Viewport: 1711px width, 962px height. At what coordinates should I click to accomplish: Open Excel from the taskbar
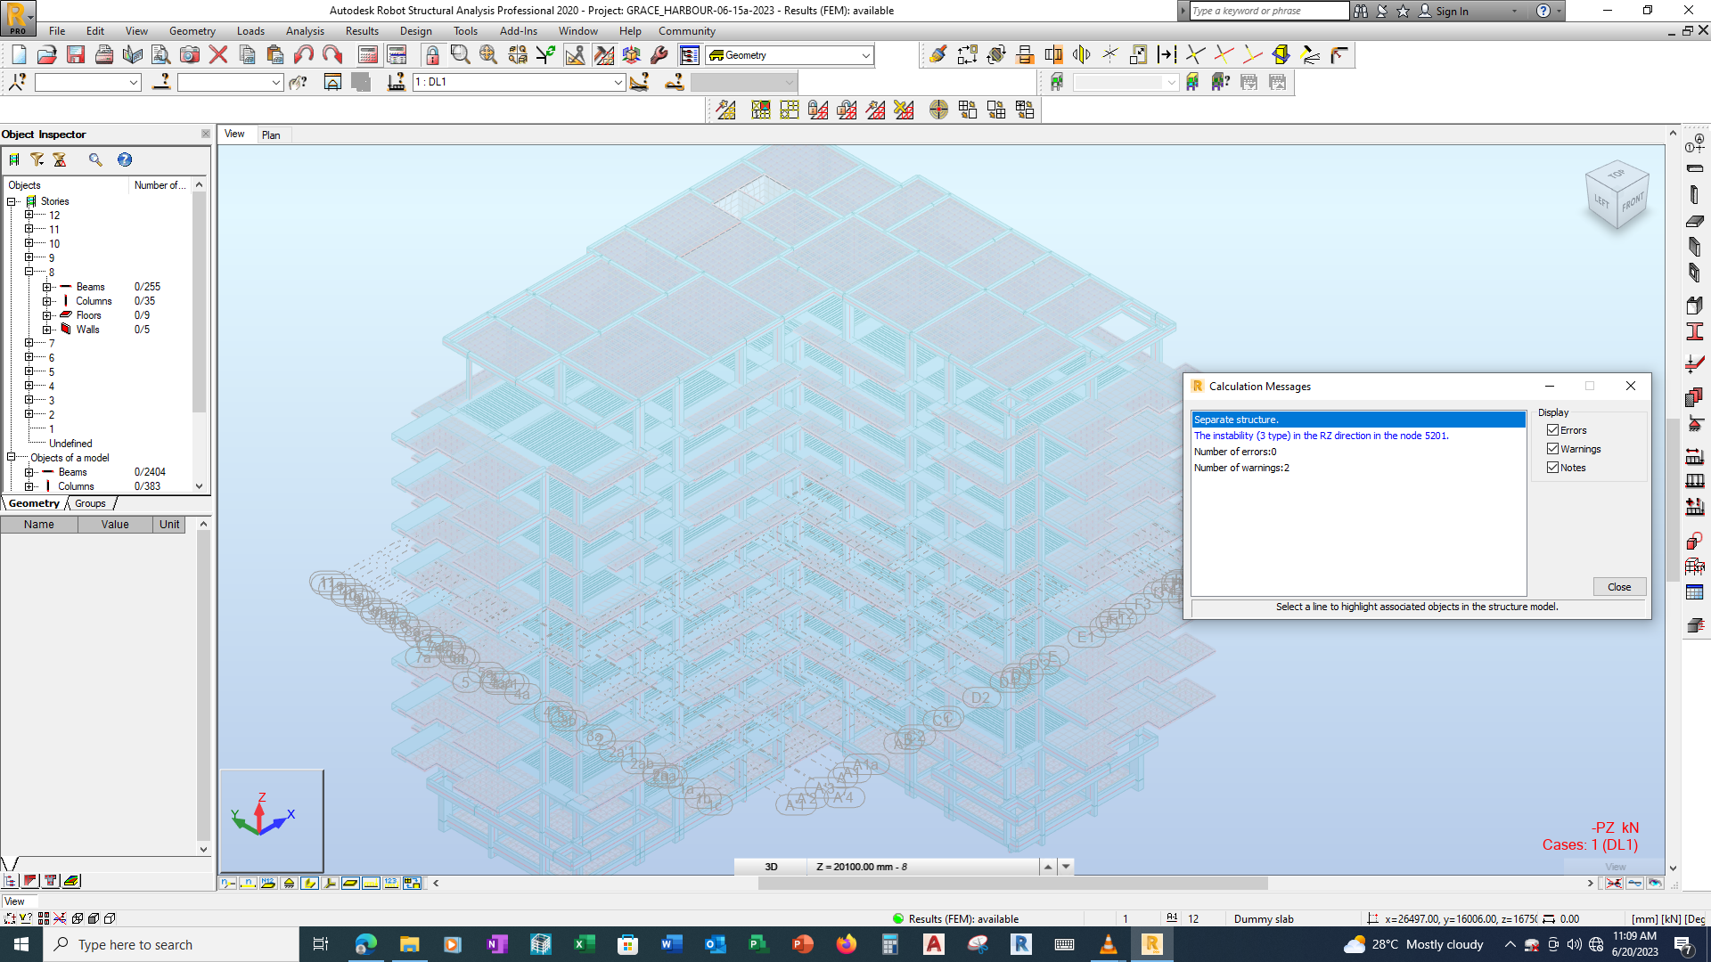point(584,944)
